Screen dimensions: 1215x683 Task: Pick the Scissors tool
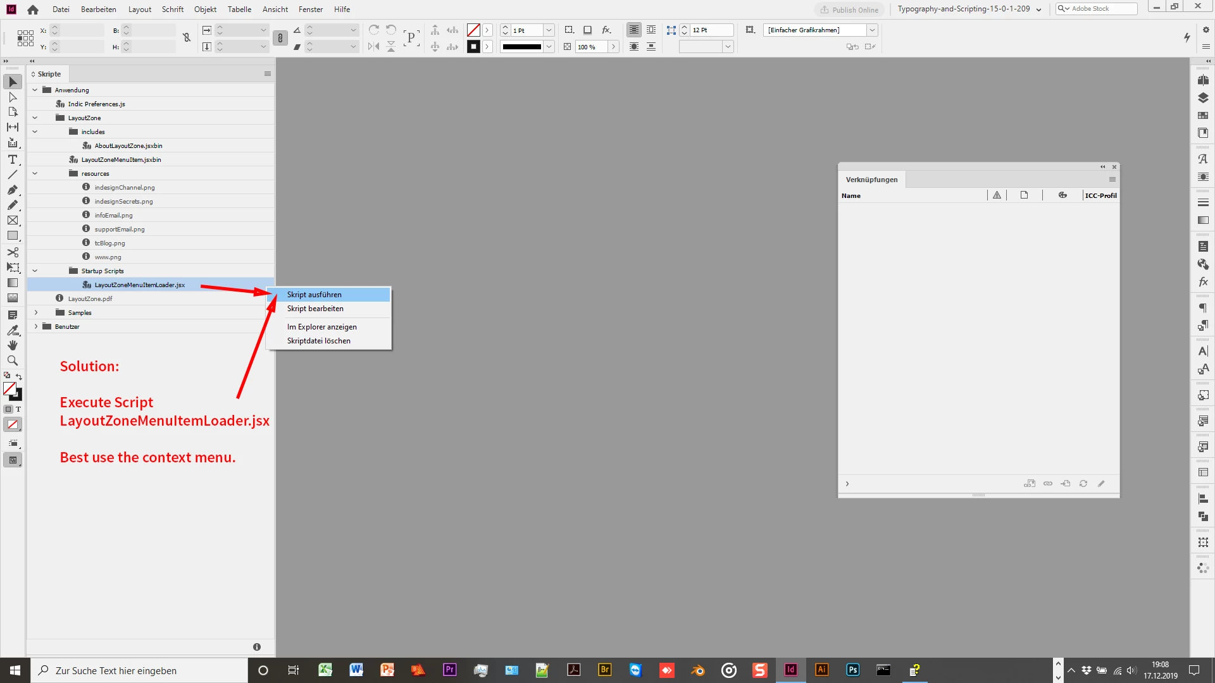[x=13, y=252]
